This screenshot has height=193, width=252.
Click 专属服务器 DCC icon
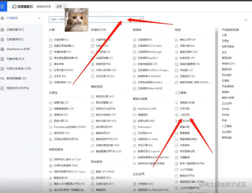point(50,52)
